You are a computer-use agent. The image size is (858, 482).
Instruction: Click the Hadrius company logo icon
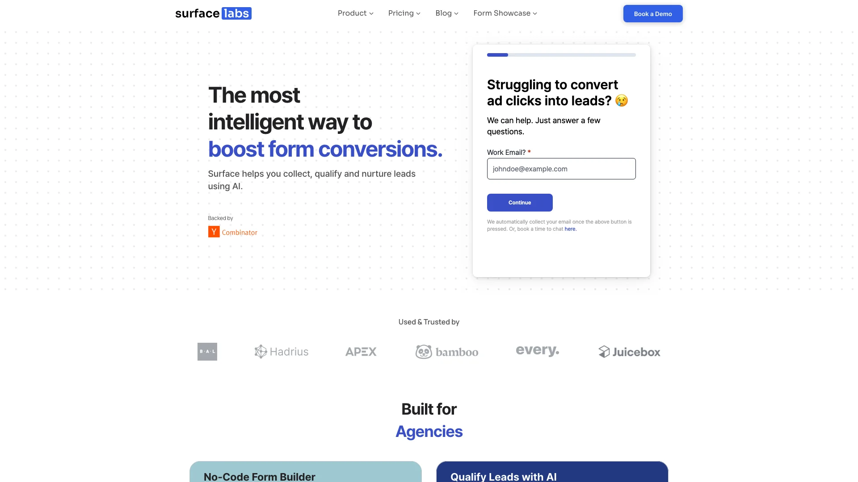[261, 351]
